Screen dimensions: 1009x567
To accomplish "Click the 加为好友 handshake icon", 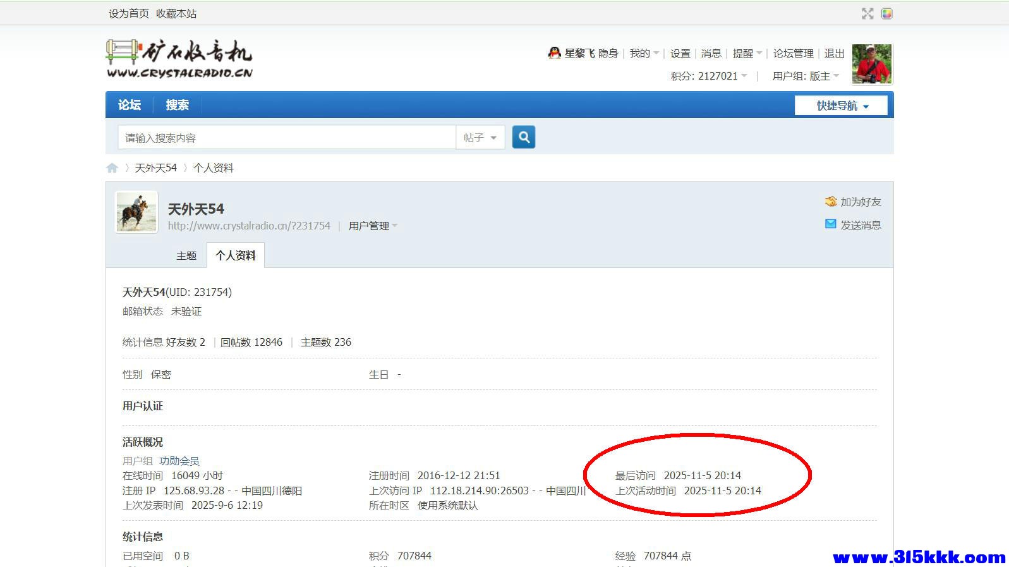I will coord(831,202).
